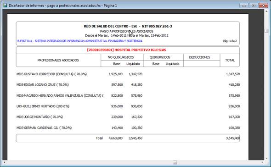The width and height of the screenshot is (271, 167).
Task: Select row LRX-GUILLERMO HURTADO (100.0%)
Action: (128, 106)
